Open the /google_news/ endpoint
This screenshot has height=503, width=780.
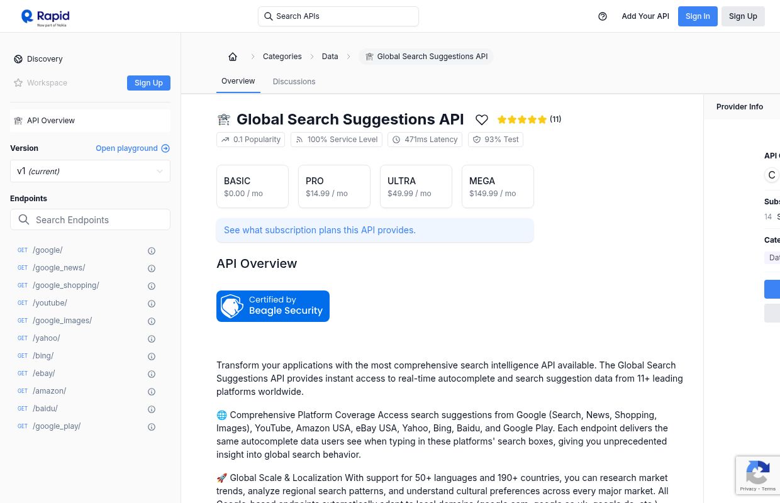[x=59, y=268]
